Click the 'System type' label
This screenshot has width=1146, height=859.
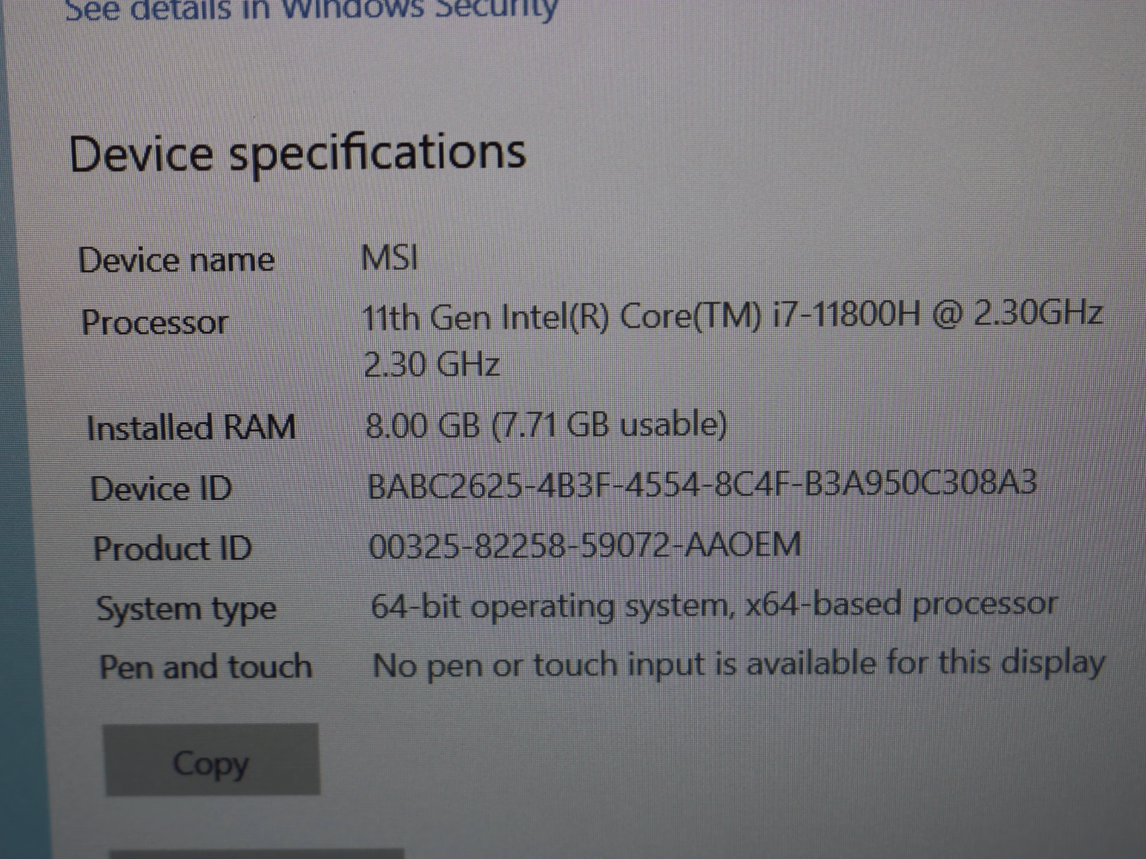(x=186, y=609)
